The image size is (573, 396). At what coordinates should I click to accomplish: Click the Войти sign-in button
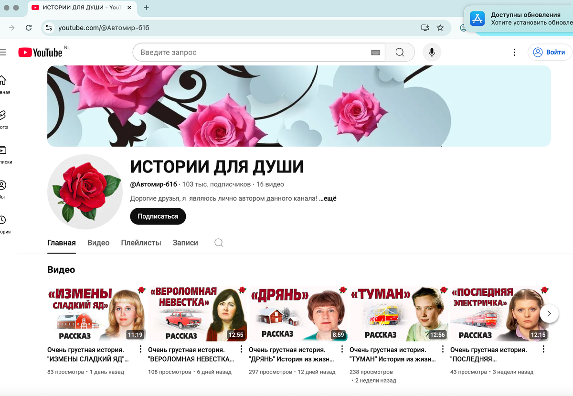(x=550, y=53)
